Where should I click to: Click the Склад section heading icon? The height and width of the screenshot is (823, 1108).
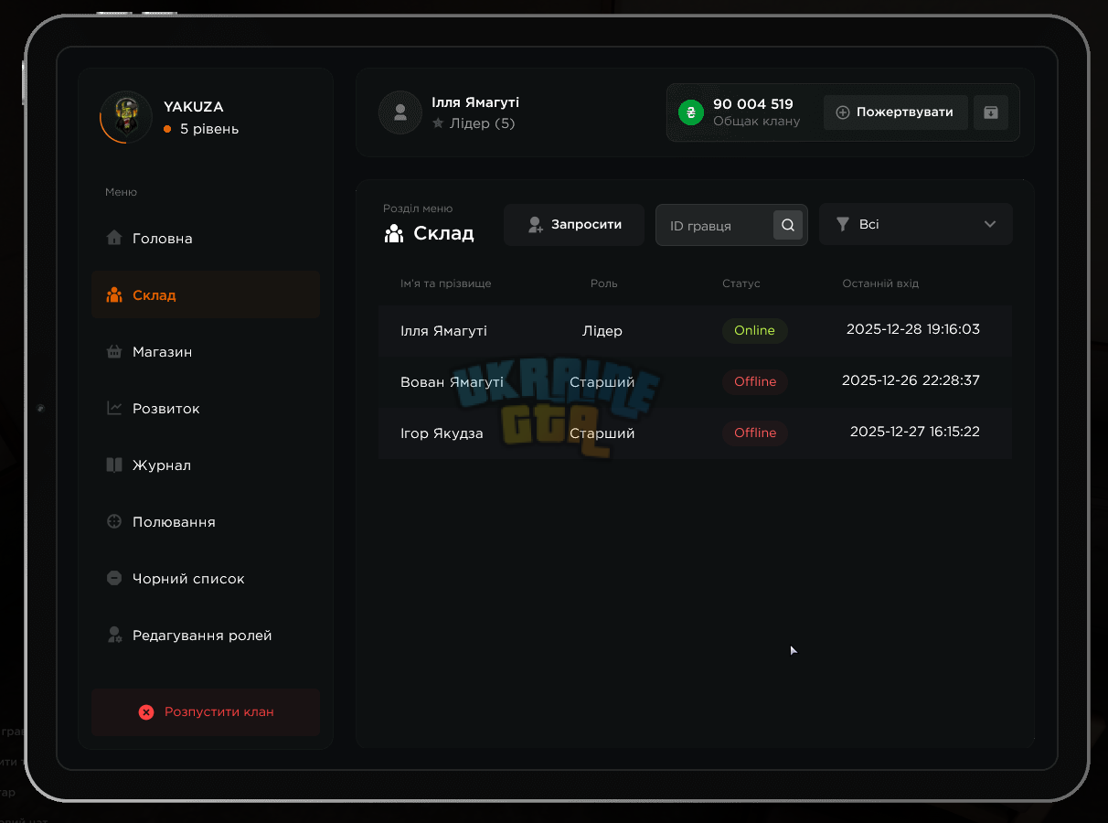tap(394, 233)
